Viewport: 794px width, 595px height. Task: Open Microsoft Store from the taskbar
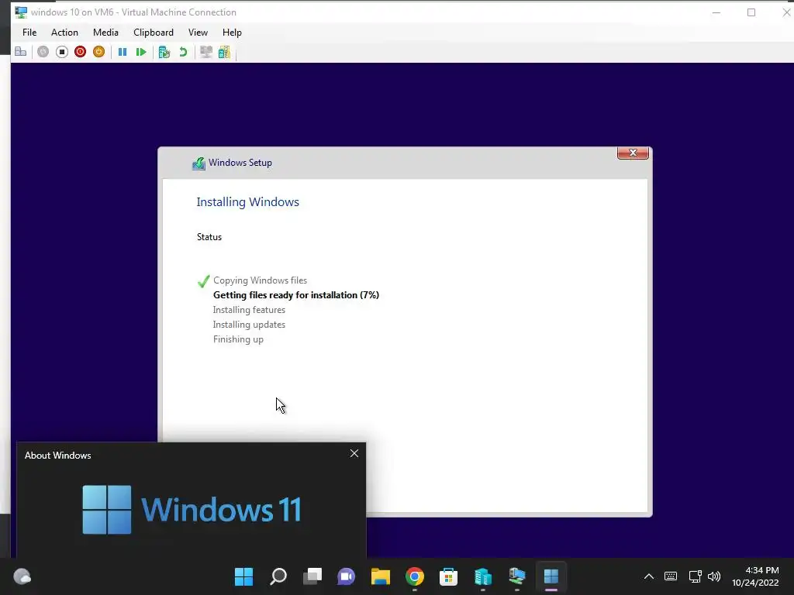click(449, 576)
